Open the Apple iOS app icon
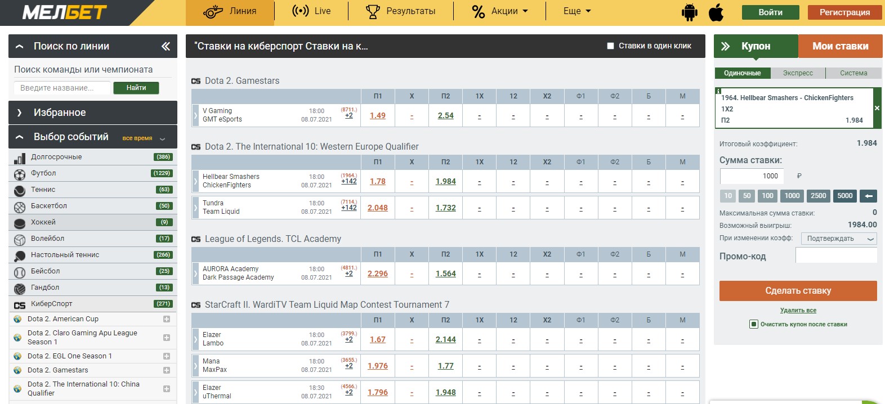Viewport: 885px width, 404px height. [x=716, y=12]
